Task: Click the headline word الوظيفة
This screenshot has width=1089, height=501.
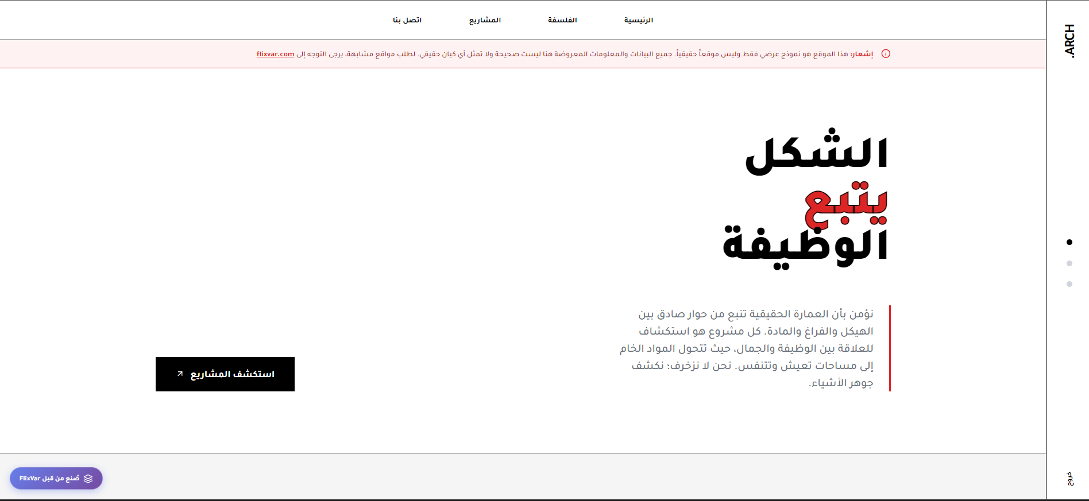Action: (805, 246)
